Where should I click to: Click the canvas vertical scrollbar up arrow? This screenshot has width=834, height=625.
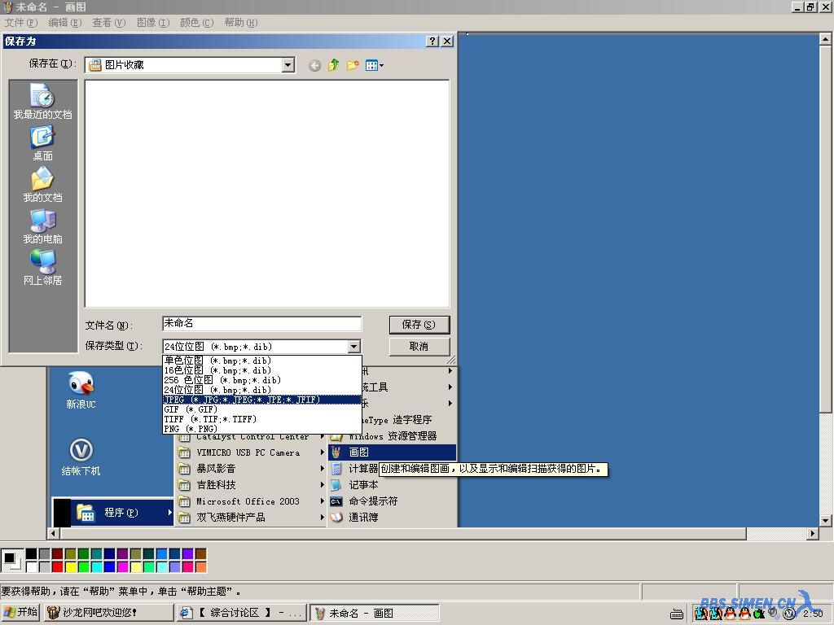[825, 39]
